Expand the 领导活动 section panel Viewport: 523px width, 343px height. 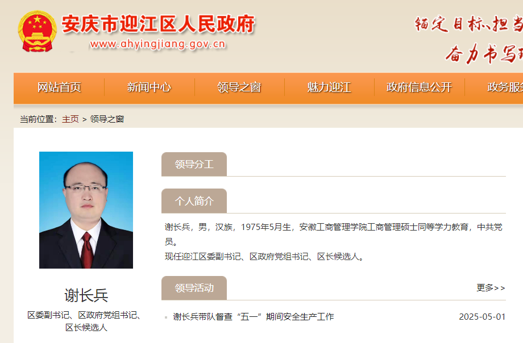tap(193, 287)
